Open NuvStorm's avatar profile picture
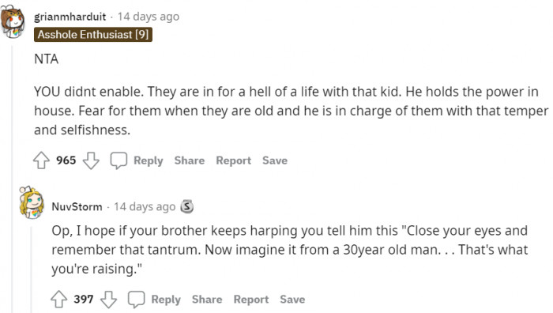This screenshot has width=553, height=313. (x=32, y=203)
